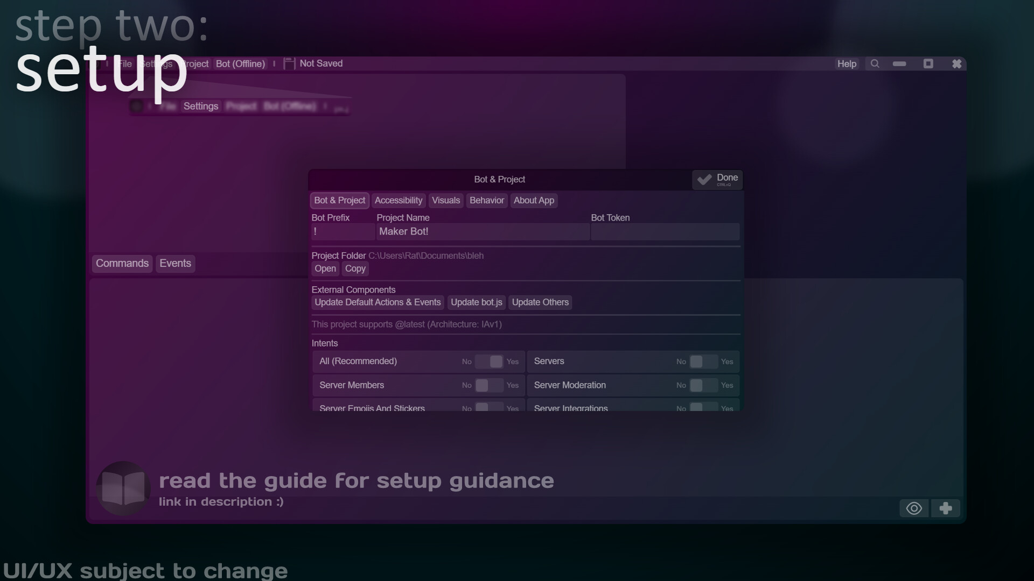Open the Bot (Offline) menu
The image size is (1034, 581).
coord(241,63)
